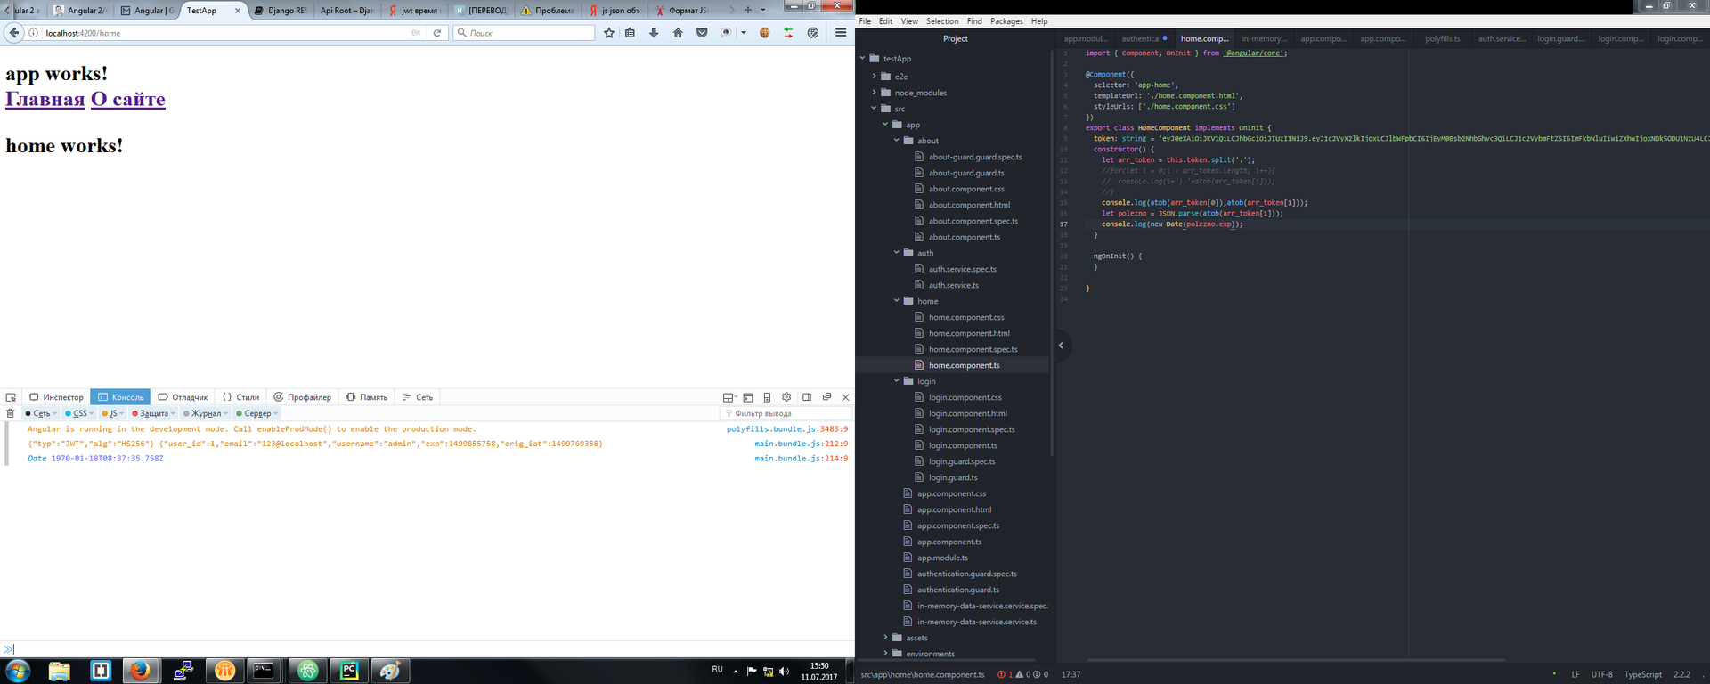Click the О сайте link

click(x=128, y=99)
